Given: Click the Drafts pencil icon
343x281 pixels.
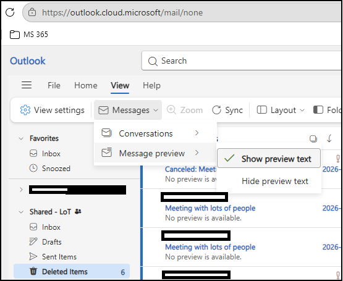Looking at the screenshot, I should click(33, 241).
